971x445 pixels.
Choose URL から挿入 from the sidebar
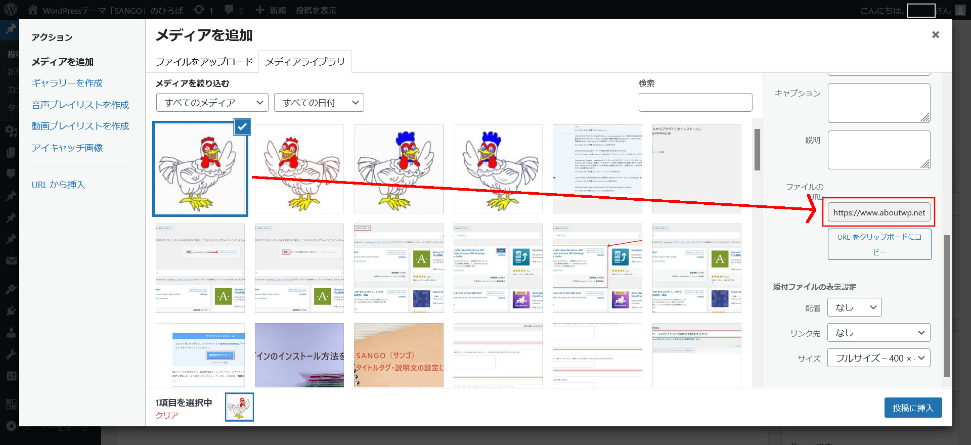pos(58,185)
